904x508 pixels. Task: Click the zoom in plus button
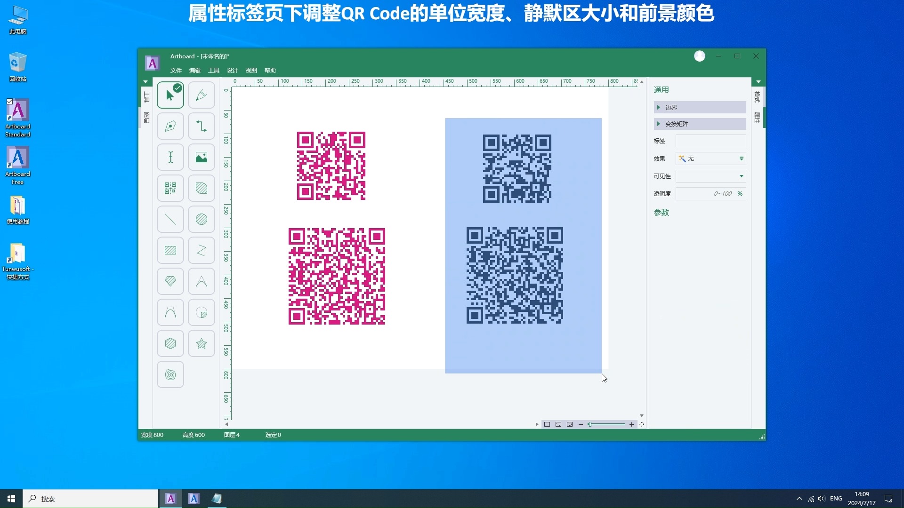(631, 424)
